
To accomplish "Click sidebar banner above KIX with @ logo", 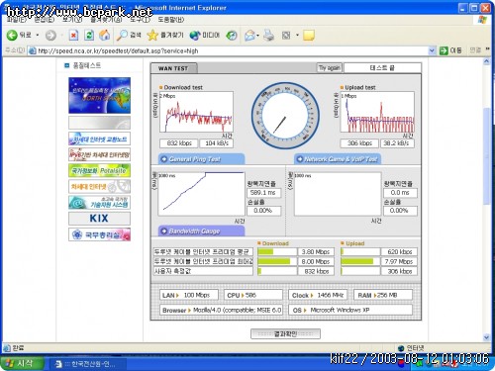I will (99, 202).
